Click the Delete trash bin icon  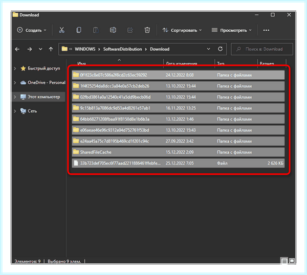[147, 30]
